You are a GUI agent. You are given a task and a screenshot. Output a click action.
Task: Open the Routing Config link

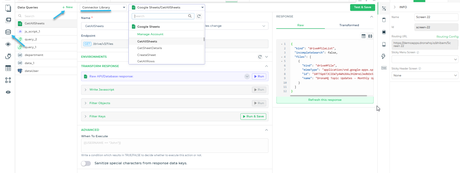447,37
